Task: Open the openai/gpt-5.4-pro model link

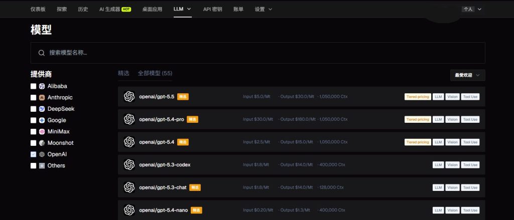Action: (162, 119)
